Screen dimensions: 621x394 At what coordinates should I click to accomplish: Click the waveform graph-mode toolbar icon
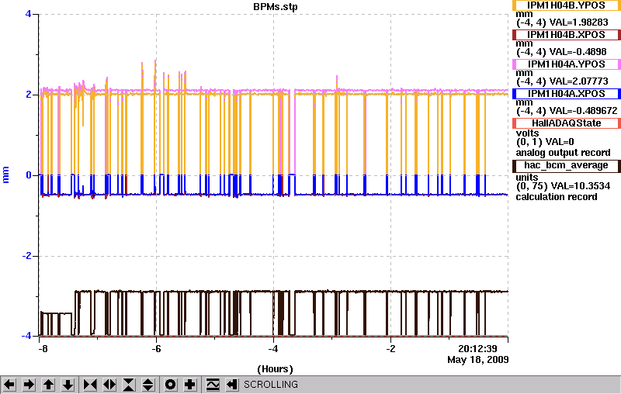coord(213,385)
